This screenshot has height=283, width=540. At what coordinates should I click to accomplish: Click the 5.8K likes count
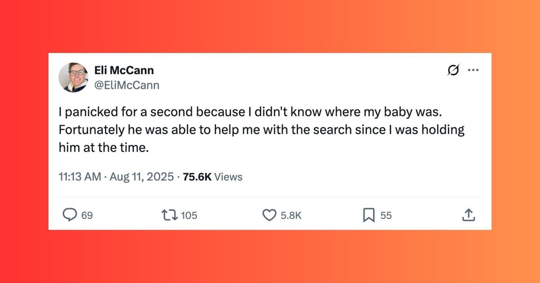click(291, 216)
